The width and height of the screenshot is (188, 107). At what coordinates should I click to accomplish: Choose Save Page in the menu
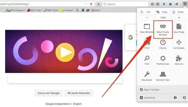tap(179, 28)
